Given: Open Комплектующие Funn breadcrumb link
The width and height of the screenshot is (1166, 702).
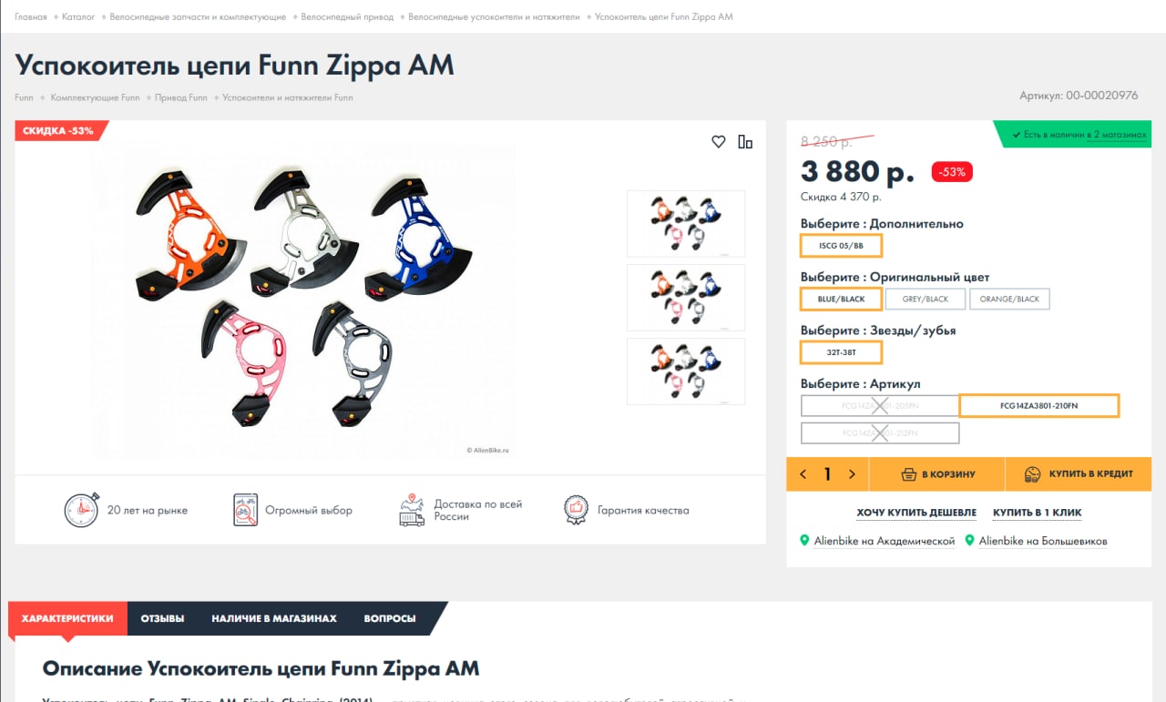Looking at the screenshot, I should tap(95, 97).
